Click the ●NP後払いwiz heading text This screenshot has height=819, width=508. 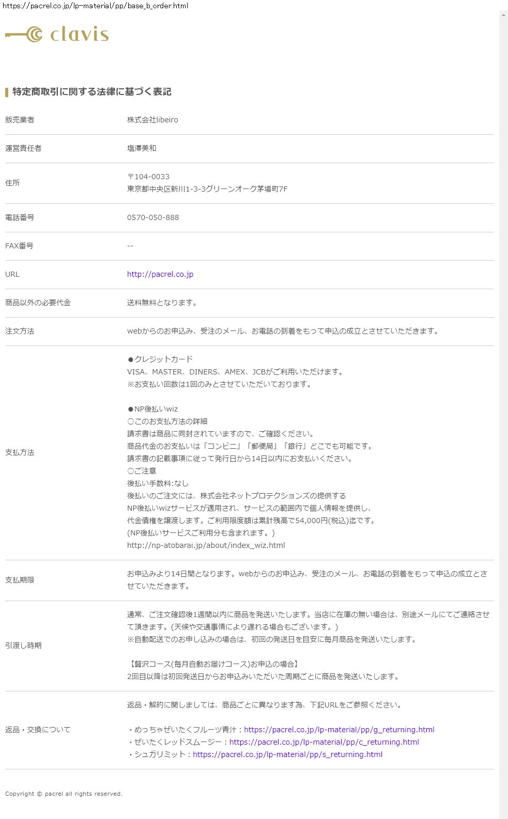click(152, 409)
